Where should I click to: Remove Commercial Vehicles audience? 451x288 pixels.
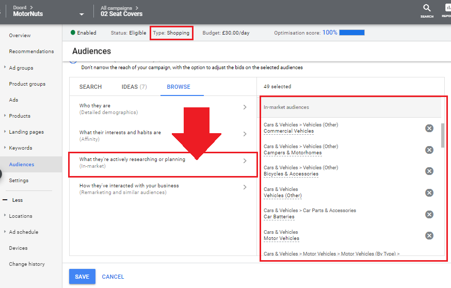point(429,128)
